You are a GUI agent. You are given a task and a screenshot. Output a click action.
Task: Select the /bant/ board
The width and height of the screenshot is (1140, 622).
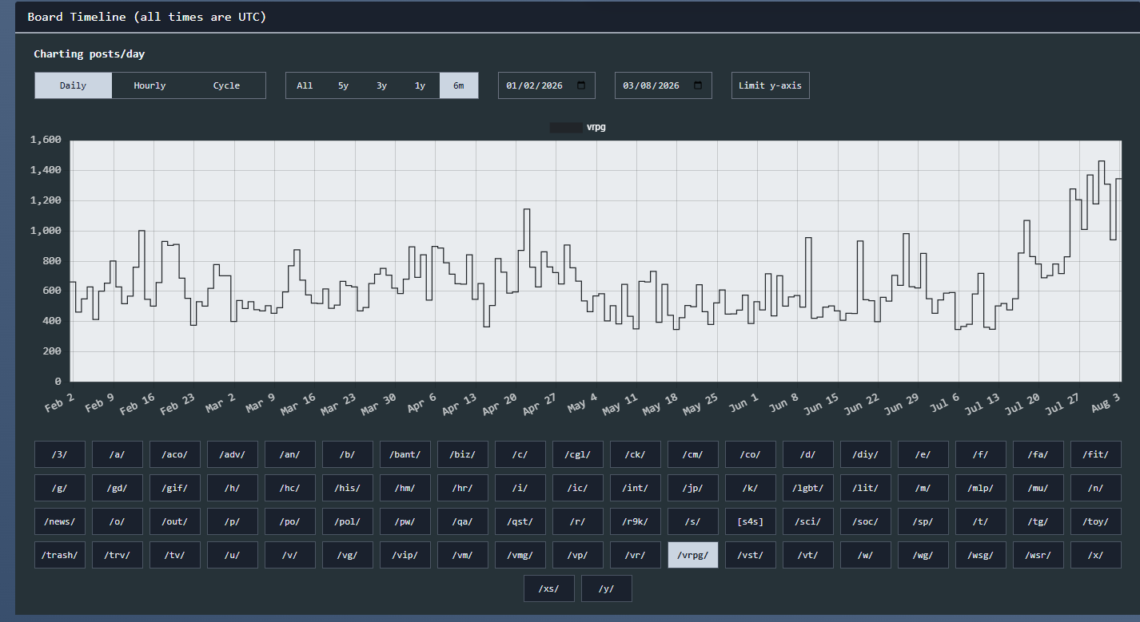405,454
